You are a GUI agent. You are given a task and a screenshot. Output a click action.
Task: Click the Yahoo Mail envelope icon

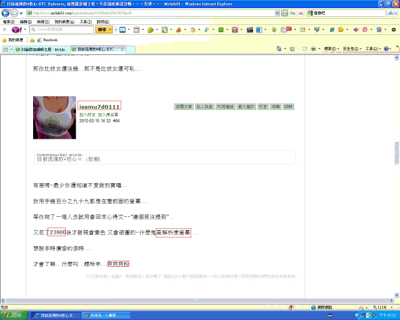coord(122,30)
